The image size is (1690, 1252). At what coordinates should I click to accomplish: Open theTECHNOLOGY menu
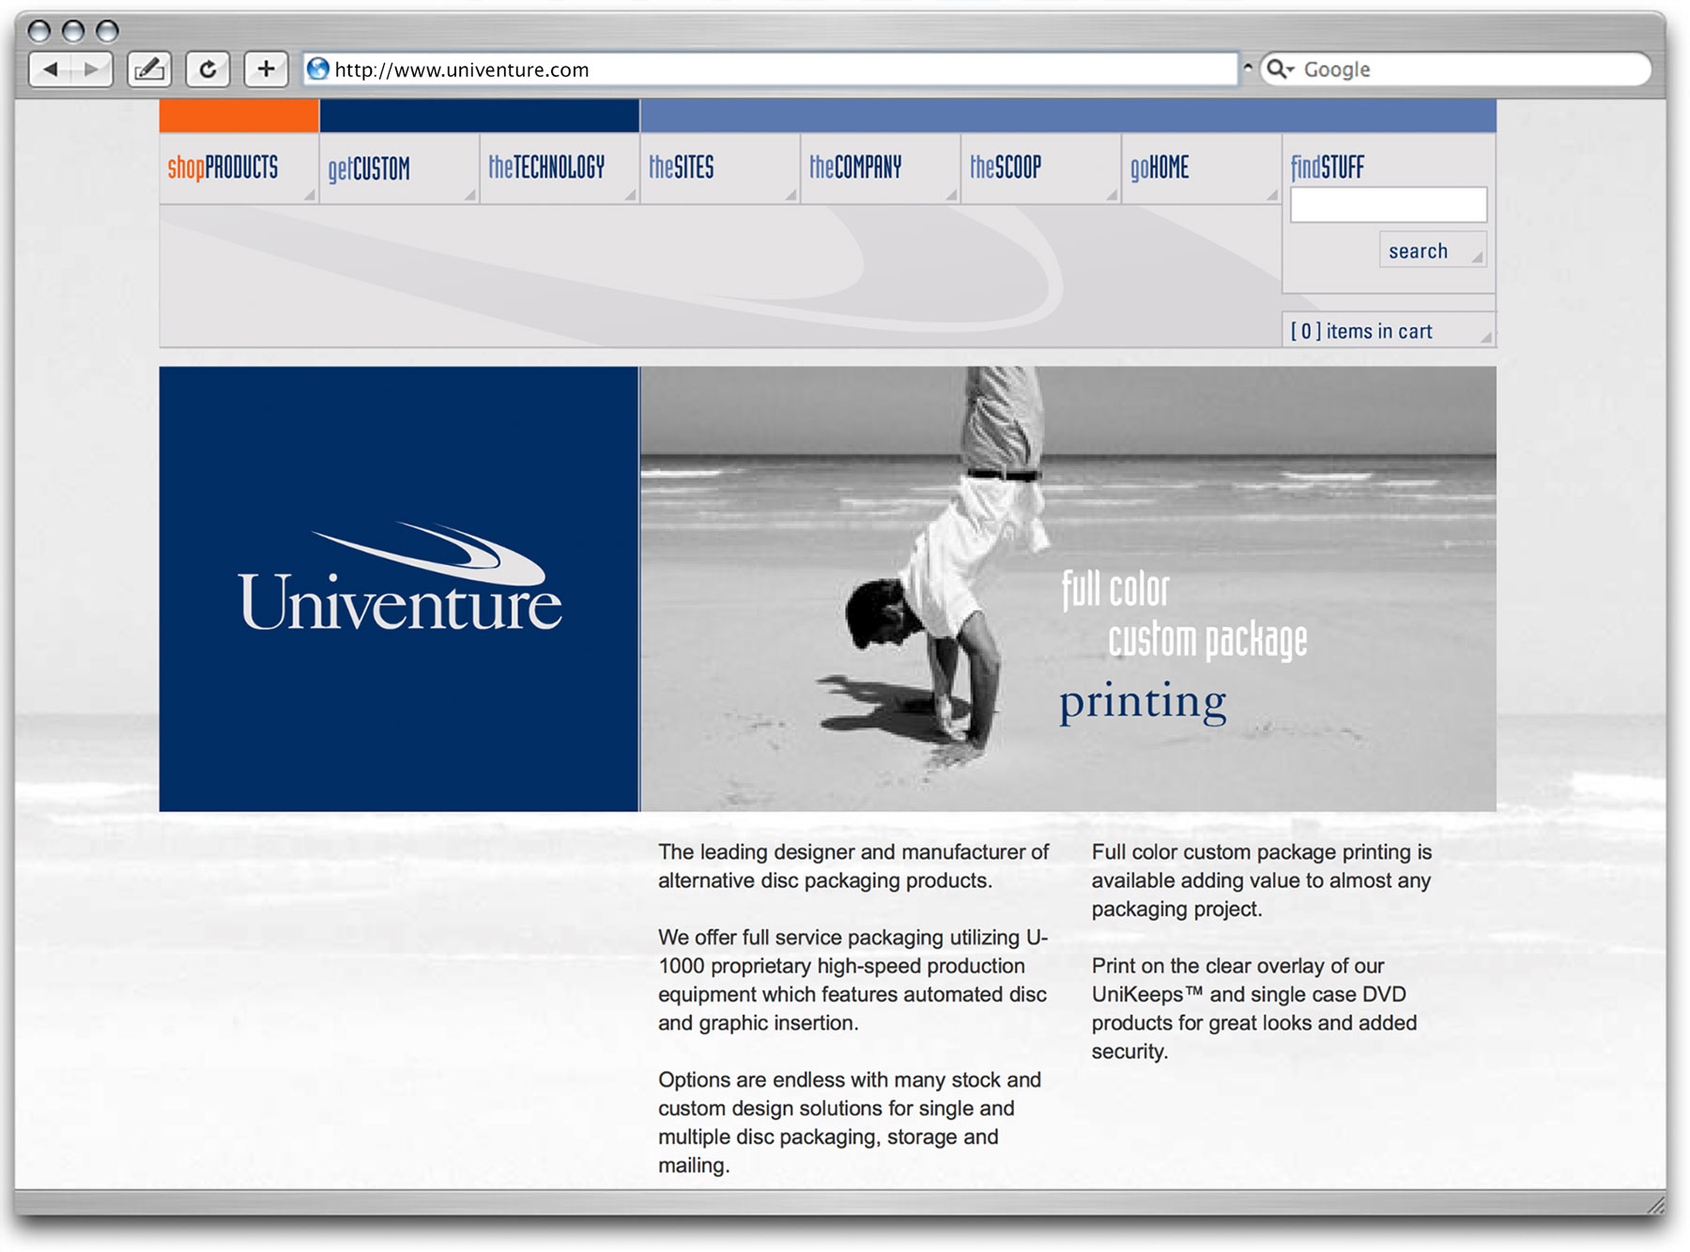(x=560, y=168)
